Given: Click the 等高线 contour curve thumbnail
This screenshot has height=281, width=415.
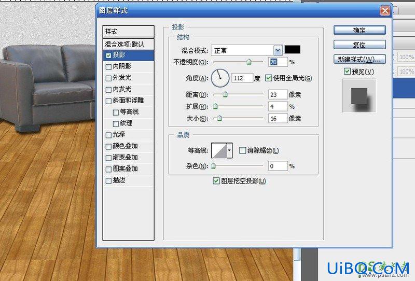Looking at the screenshot, I should [x=219, y=150].
